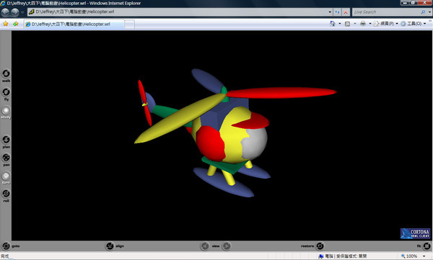The height and width of the screenshot is (260, 433).
Task: Click the browser Forward button
Action: point(15,12)
